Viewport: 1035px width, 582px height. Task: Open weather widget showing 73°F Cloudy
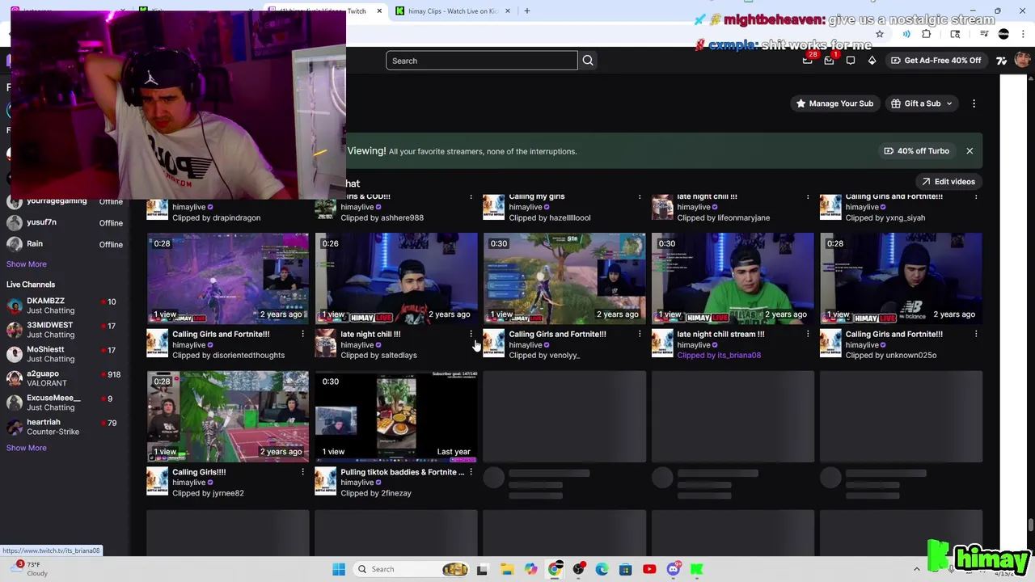coord(28,569)
